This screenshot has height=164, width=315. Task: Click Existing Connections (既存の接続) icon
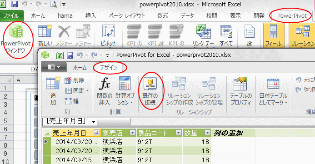coord(150,91)
